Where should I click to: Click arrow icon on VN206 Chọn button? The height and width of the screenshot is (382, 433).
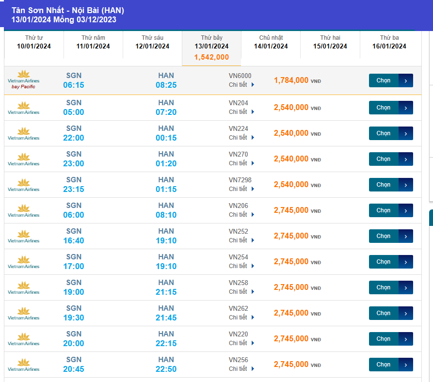[x=406, y=210]
